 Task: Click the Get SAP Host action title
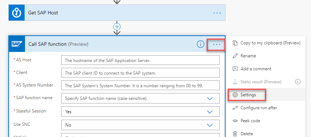pos(43,13)
